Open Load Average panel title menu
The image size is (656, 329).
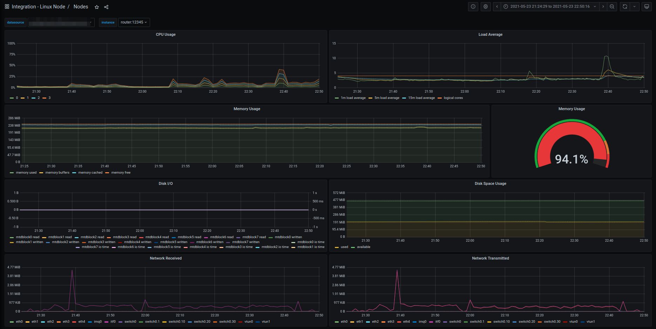pyautogui.click(x=490, y=34)
